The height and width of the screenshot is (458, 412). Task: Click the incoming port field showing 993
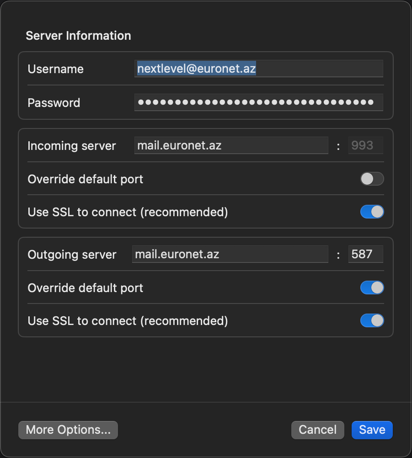365,145
